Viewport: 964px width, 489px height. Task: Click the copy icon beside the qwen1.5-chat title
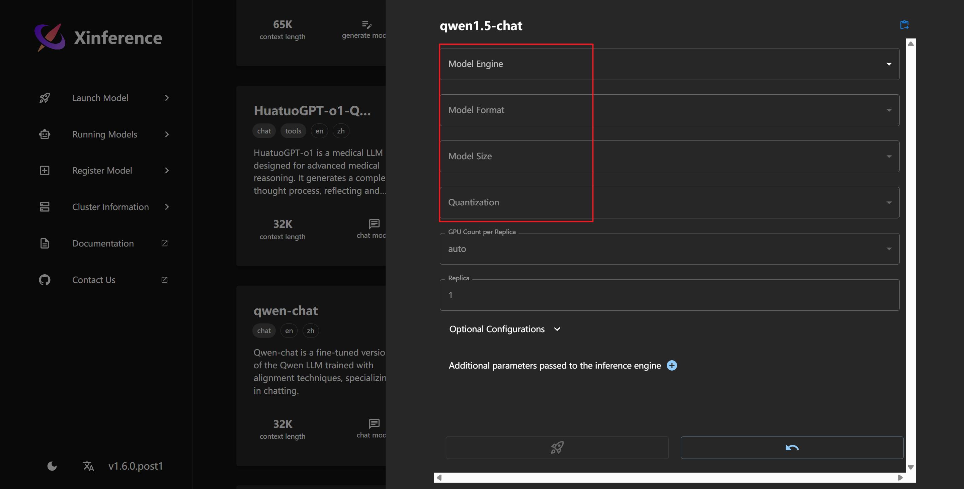[904, 25]
